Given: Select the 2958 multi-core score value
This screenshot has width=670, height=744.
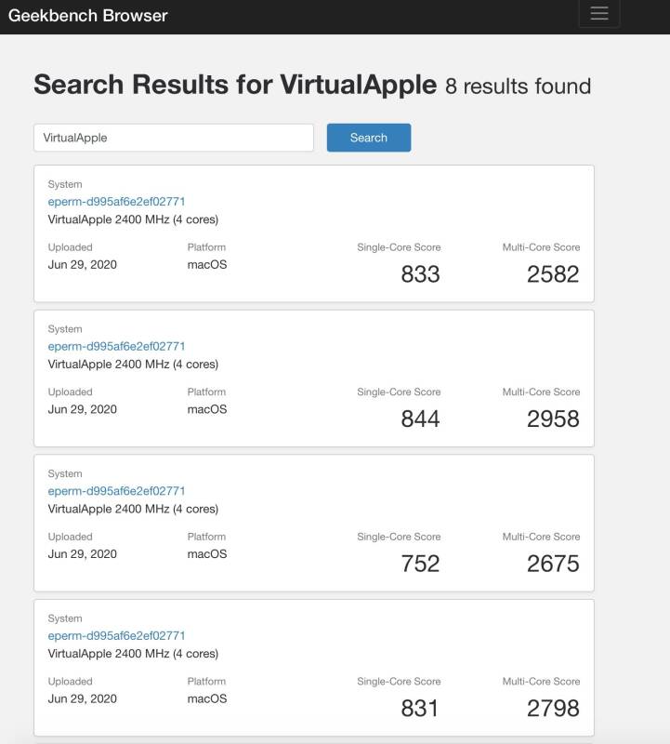Looking at the screenshot, I should [x=553, y=418].
